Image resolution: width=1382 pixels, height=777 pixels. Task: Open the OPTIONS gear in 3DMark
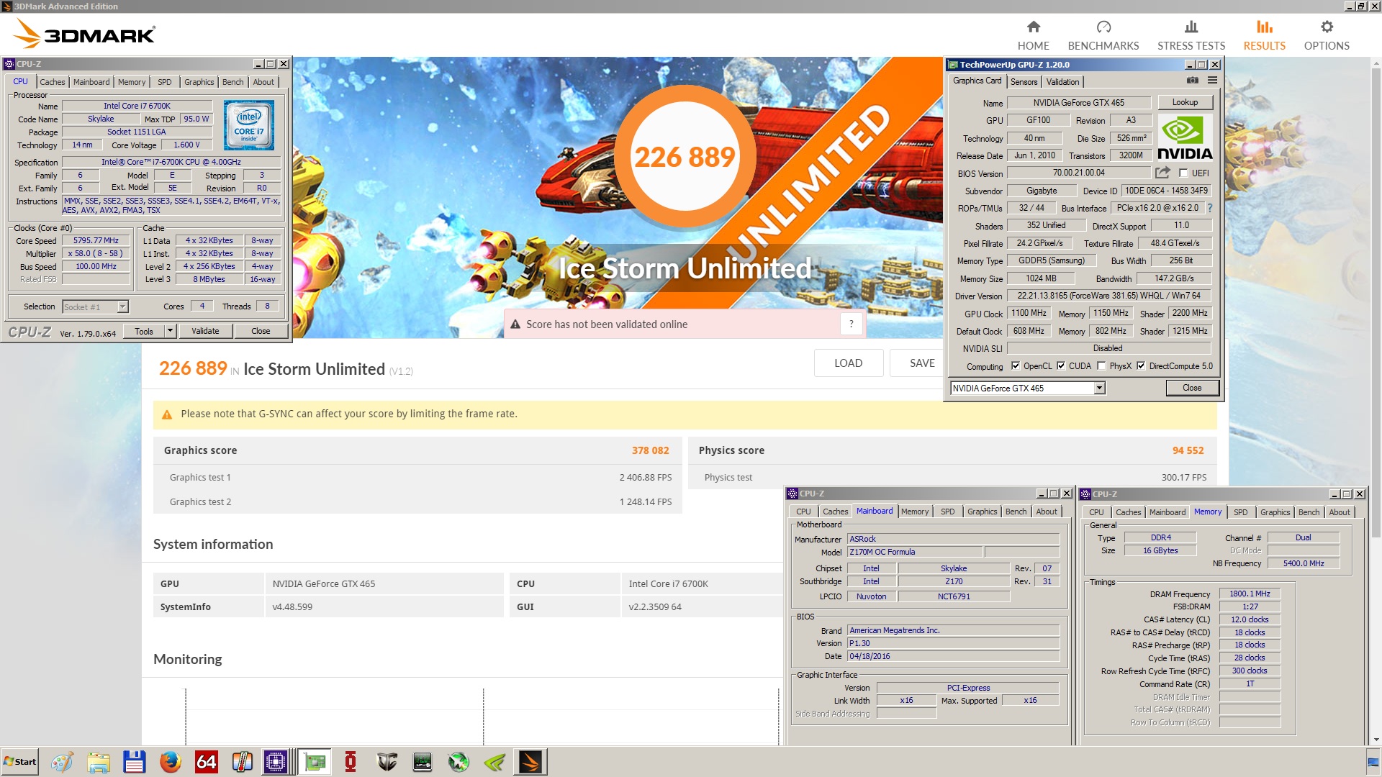point(1327,35)
